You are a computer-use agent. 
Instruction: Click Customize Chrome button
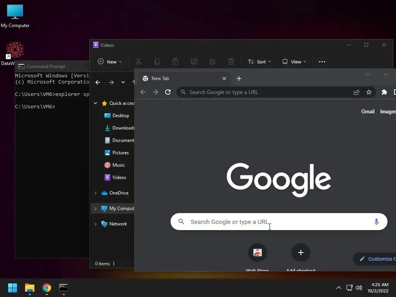click(375, 259)
